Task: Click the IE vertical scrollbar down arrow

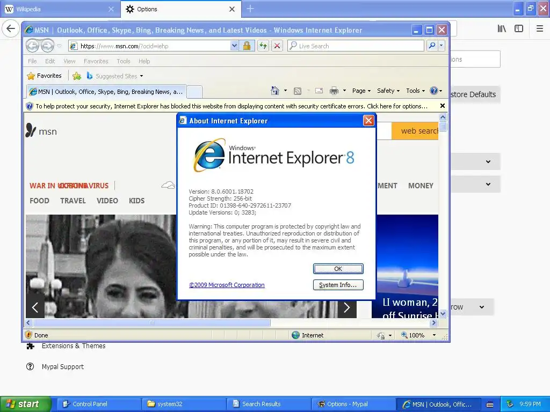Action: 443,313
